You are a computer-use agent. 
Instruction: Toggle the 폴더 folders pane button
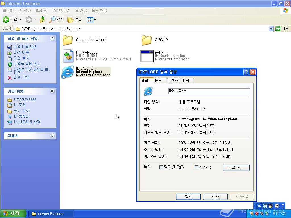click(74, 20)
